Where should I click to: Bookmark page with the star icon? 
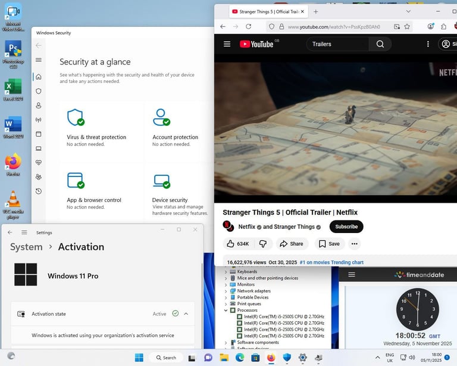[407, 27]
